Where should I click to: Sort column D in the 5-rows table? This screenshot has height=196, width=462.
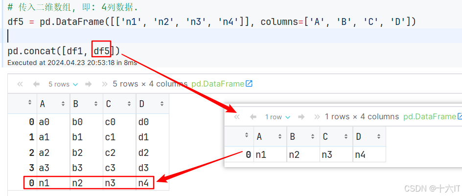pyautogui.click(x=162, y=104)
